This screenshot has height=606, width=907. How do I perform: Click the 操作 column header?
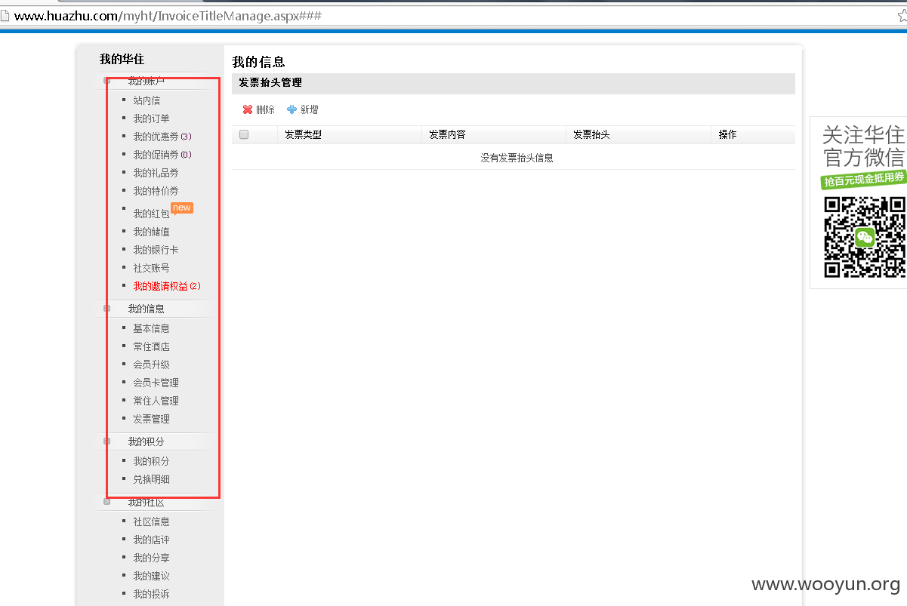coord(727,134)
